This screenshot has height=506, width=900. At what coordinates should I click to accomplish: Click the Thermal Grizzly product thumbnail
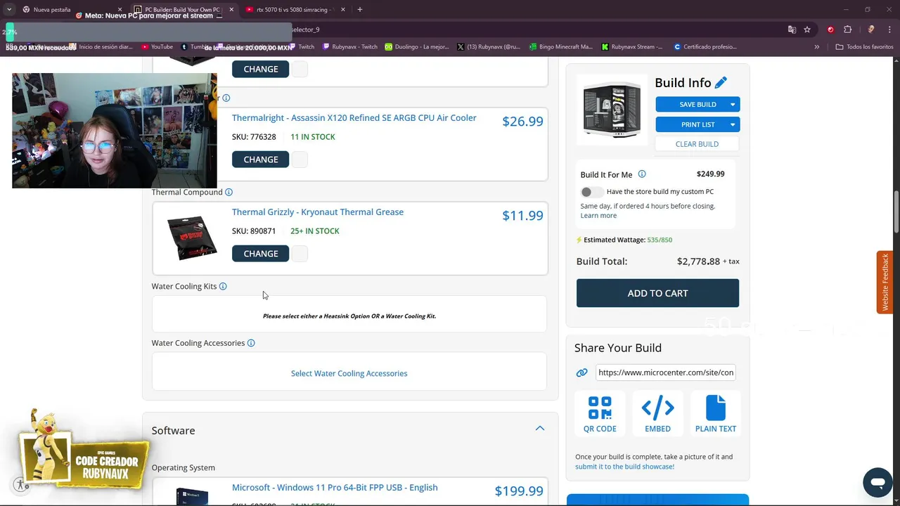(x=191, y=238)
